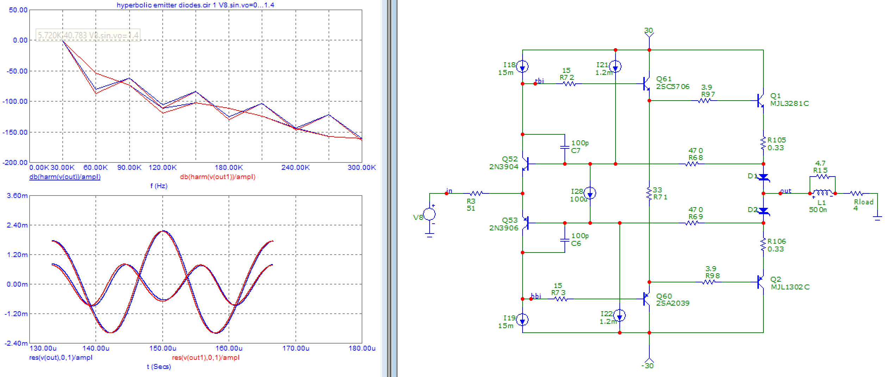Click the MJL1302C model name text

click(x=790, y=287)
